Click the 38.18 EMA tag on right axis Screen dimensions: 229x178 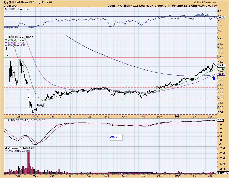(x=221, y=74)
